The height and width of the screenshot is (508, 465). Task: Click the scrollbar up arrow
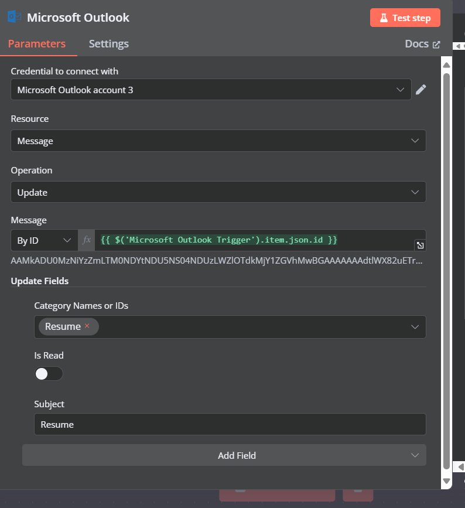coord(446,65)
